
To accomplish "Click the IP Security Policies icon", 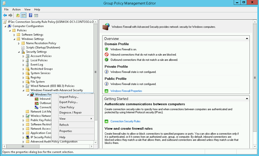I will pos(28,137).
